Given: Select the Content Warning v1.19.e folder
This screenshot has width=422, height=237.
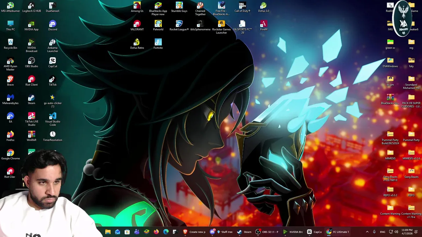Looking at the screenshot, I should [411, 212].
